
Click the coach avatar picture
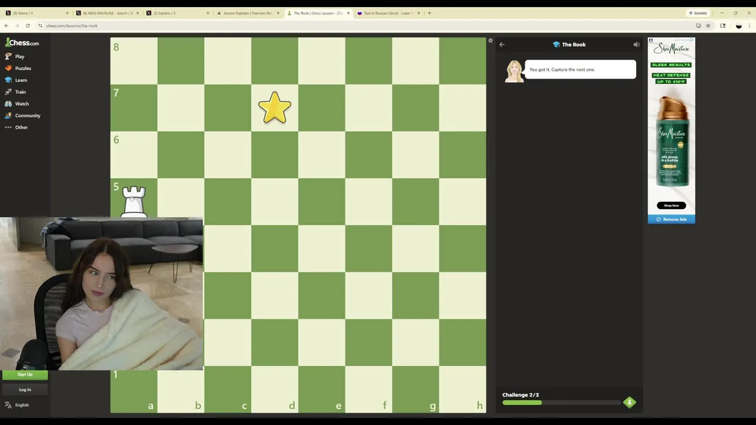[514, 71]
